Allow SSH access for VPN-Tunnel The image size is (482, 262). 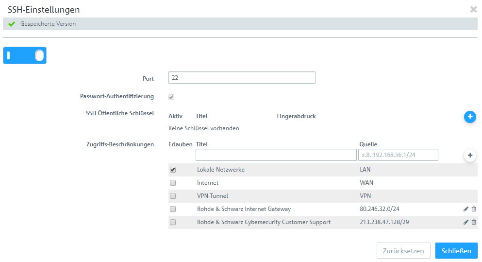[173, 196]
